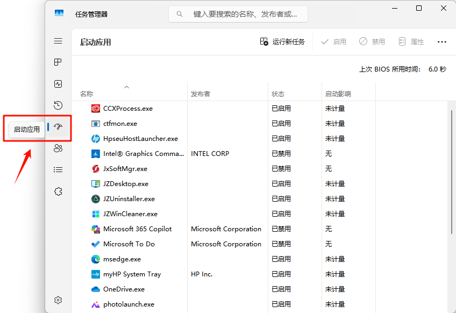Click the Task Manager app icon in title bar
Screen dimensions: 456x313
(x=59, y=13)
